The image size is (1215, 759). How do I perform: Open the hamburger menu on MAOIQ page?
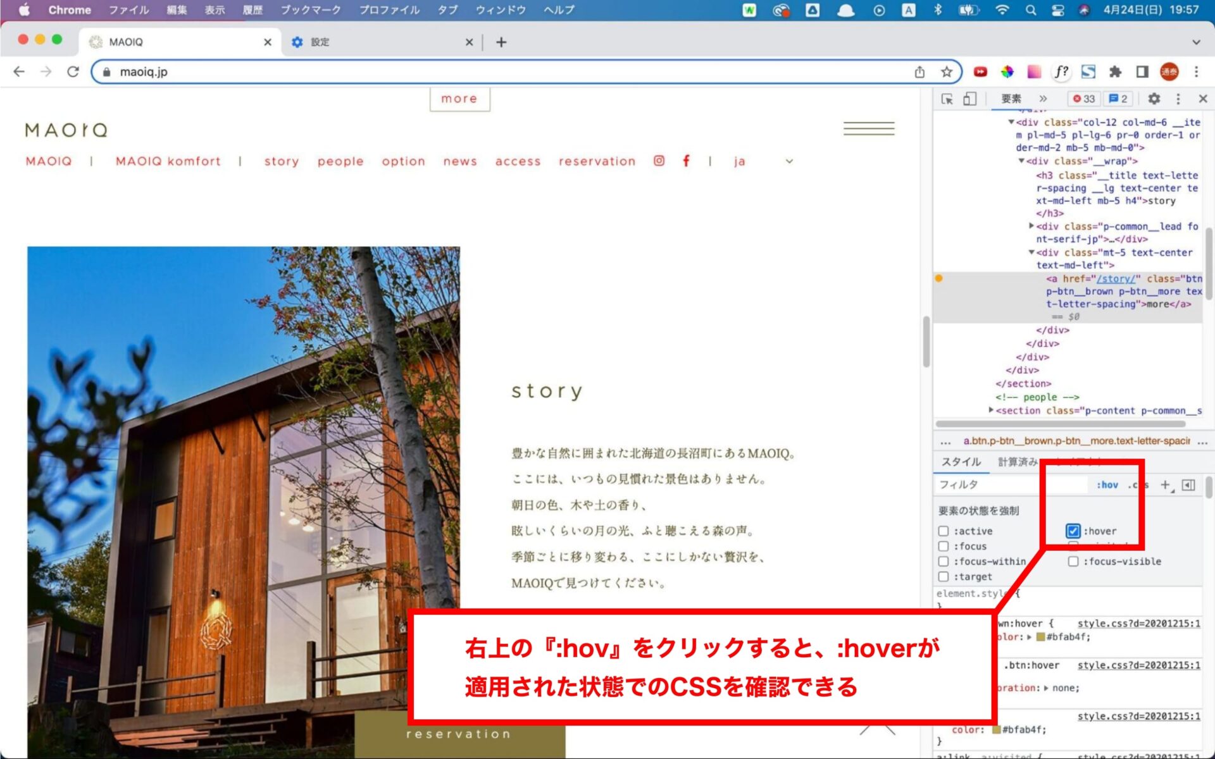(x=869, y=128)
